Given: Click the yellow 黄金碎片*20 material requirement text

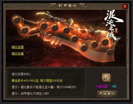Looking at the screenshot, I should click(x=37, y=81).
